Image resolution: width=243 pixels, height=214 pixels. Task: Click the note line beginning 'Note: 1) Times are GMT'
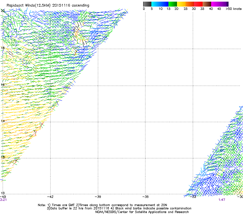(x=102, y=205)
